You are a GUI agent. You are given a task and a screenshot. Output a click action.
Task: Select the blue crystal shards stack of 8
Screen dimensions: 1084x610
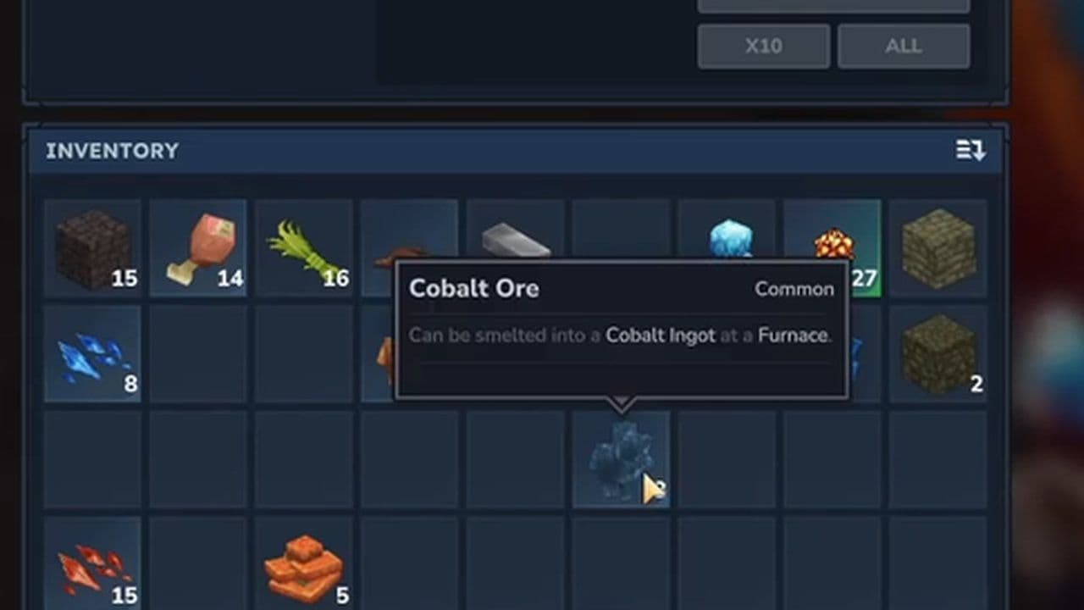tap(92, 354)
